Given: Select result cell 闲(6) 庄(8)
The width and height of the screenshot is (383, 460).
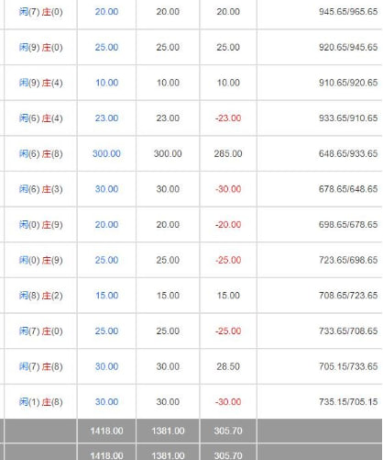Looking at the screenshot, I should point(40,153).
